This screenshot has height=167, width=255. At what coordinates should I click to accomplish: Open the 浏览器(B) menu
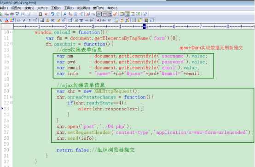tap(83, 8)
